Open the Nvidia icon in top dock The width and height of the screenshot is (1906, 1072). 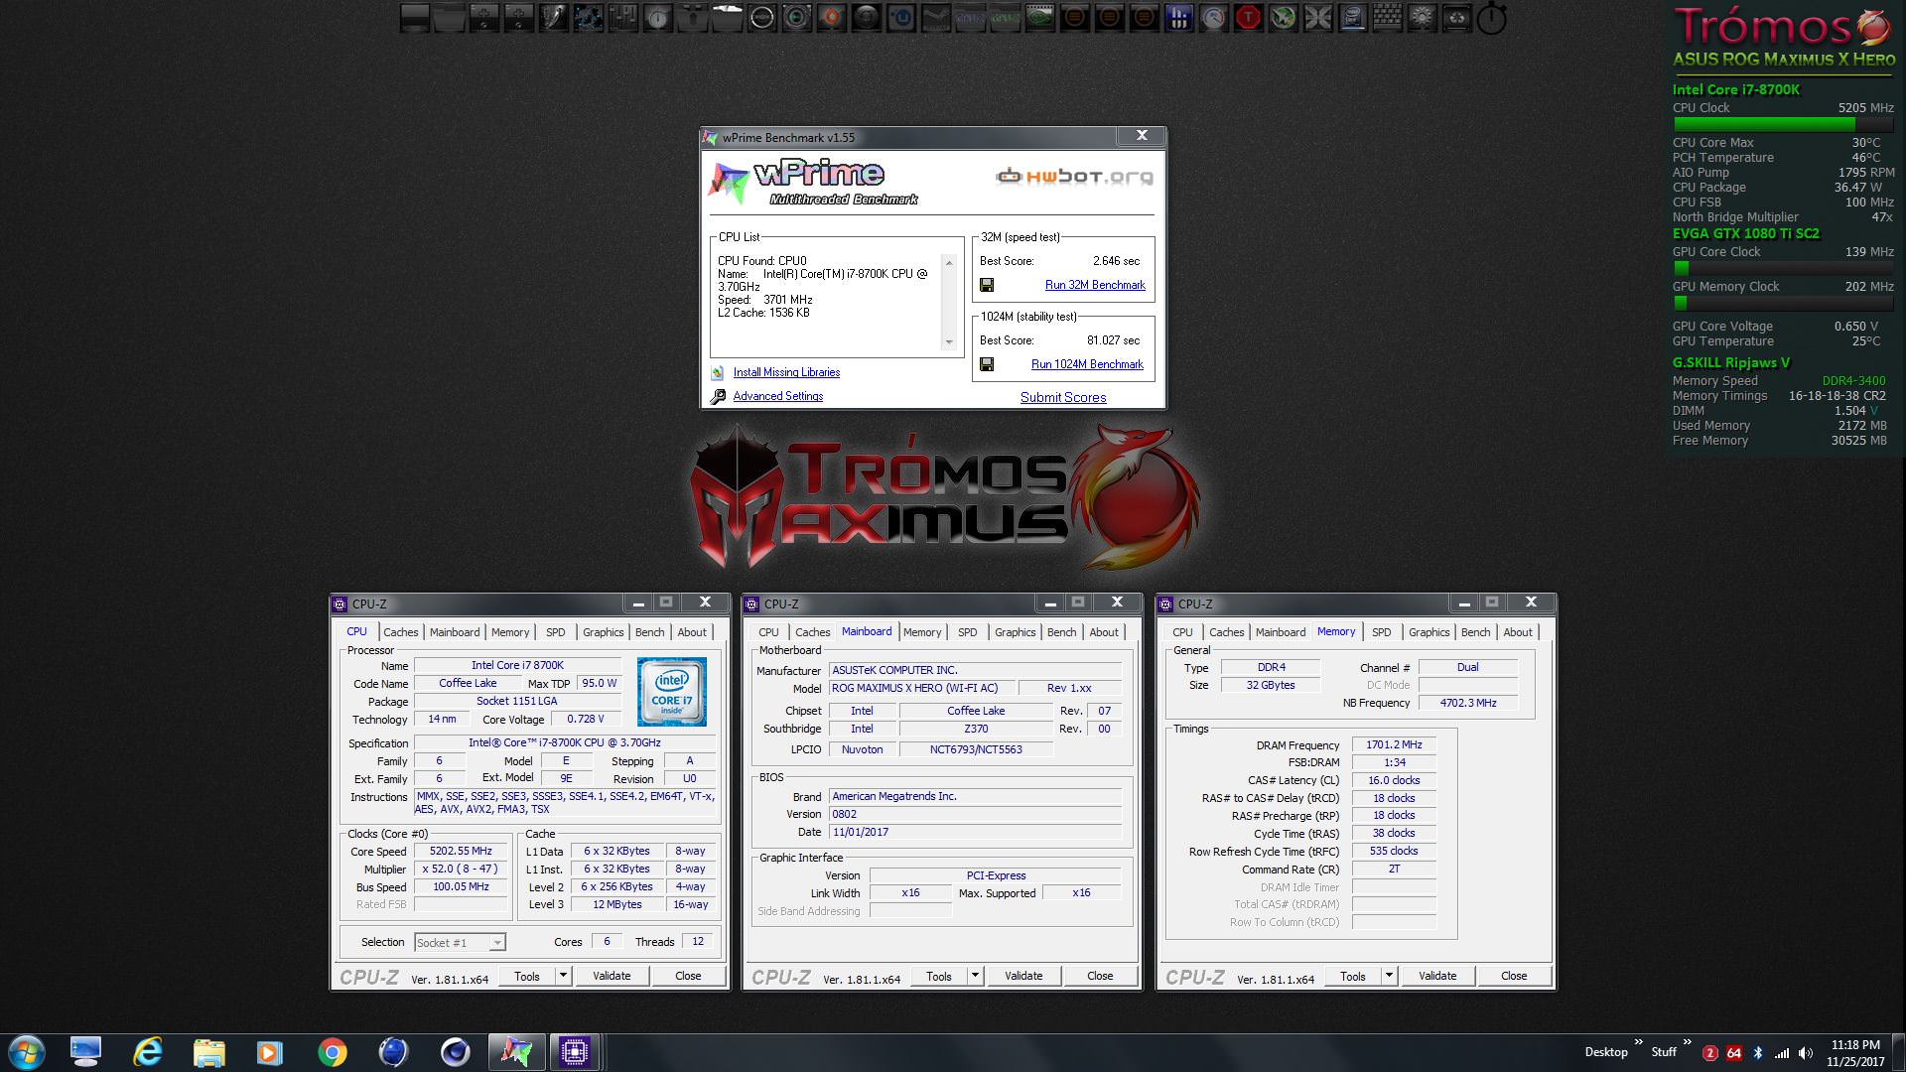(1039, 17)
